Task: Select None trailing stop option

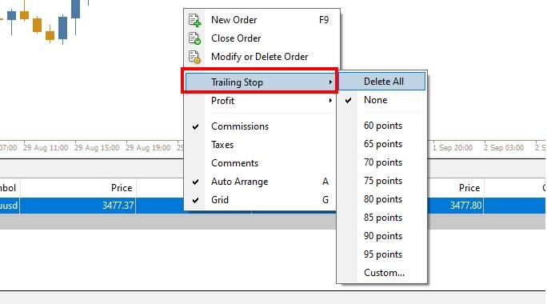Action: [x=382, y=100]
